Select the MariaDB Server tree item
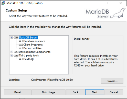Image resolution: width=127 pixels, height=99 pixels. 28,38
